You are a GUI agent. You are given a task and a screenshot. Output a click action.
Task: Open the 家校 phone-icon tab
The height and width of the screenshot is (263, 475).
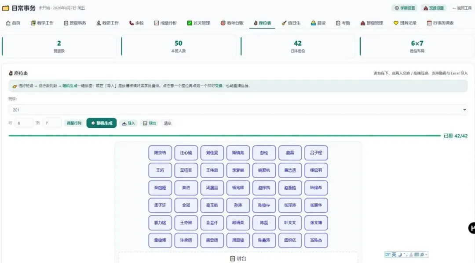(x=136, y=23)
